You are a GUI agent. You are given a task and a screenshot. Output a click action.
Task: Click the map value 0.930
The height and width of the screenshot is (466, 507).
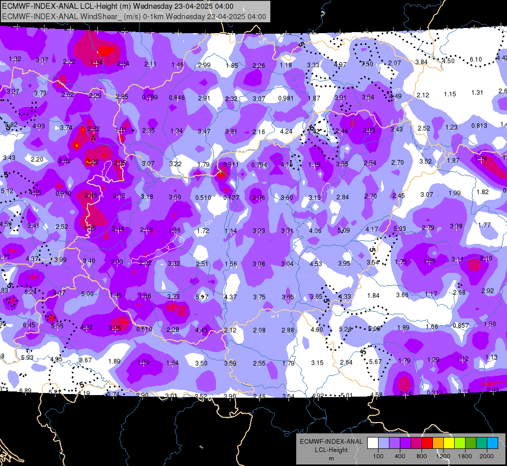point(63,193)
